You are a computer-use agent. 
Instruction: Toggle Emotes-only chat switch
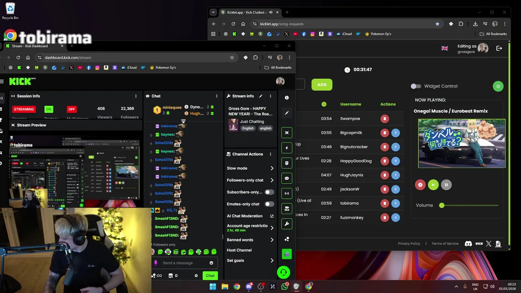coord(269,204)
